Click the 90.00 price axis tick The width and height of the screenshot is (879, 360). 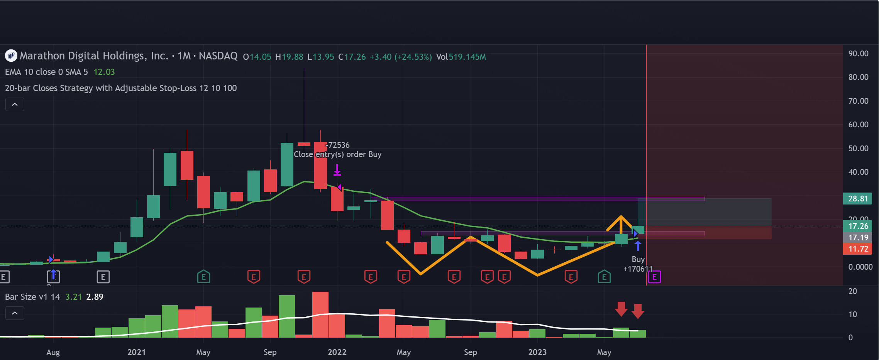pos(858,54)
